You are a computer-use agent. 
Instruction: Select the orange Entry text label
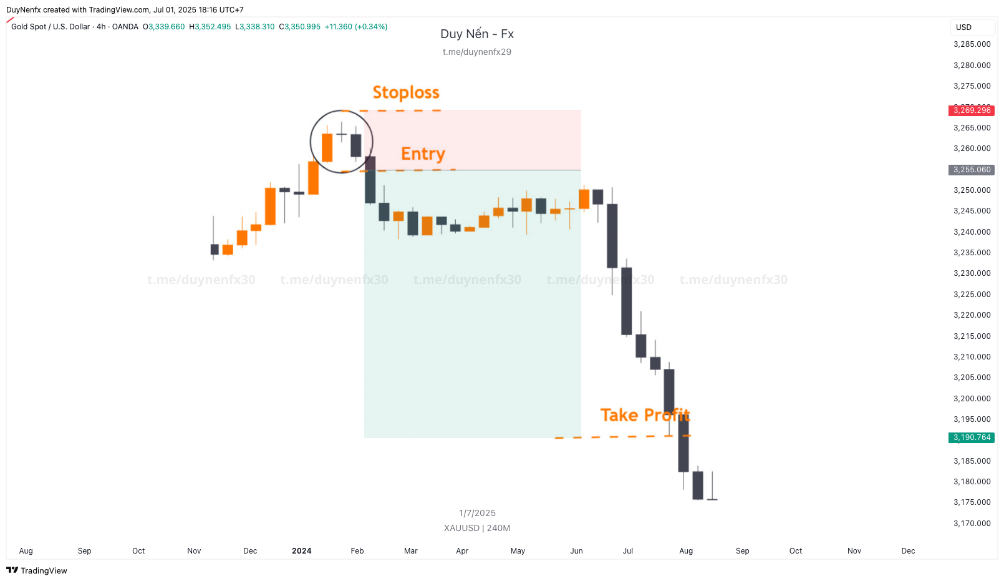point(423,154)
